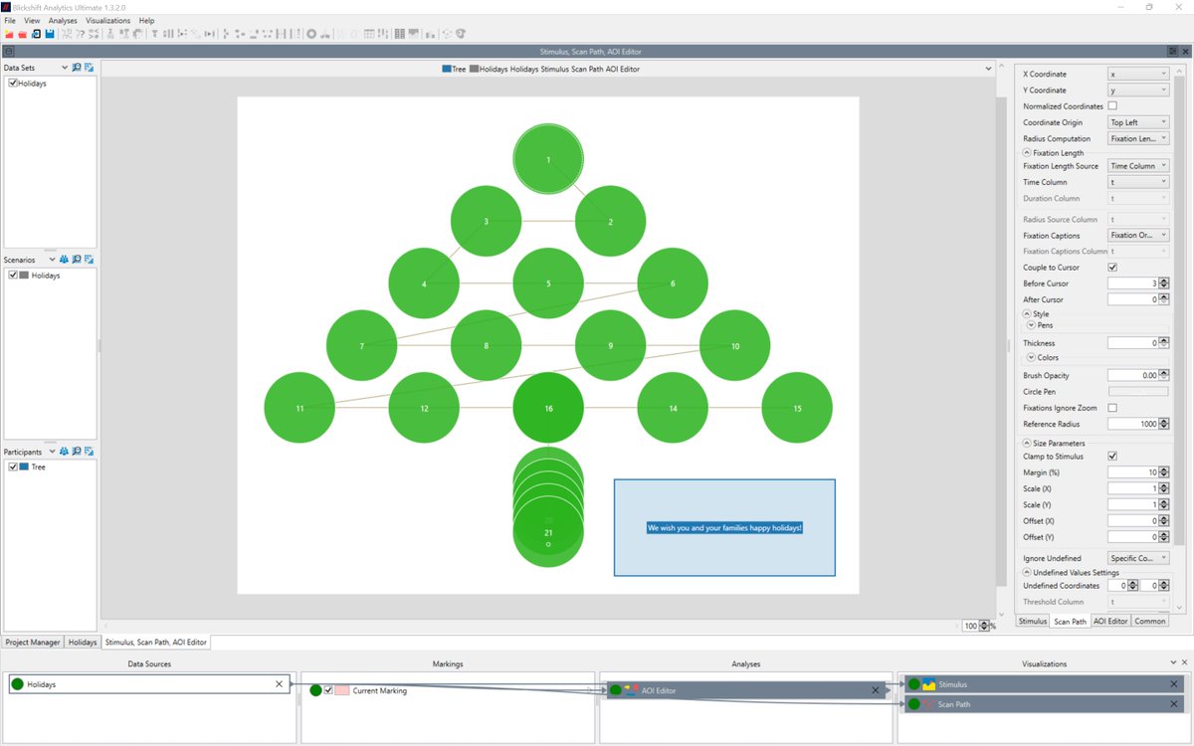Open the Radius Computation dropdown
The height and width of the screenshot is (746, 1194).
pos(1138,138)
